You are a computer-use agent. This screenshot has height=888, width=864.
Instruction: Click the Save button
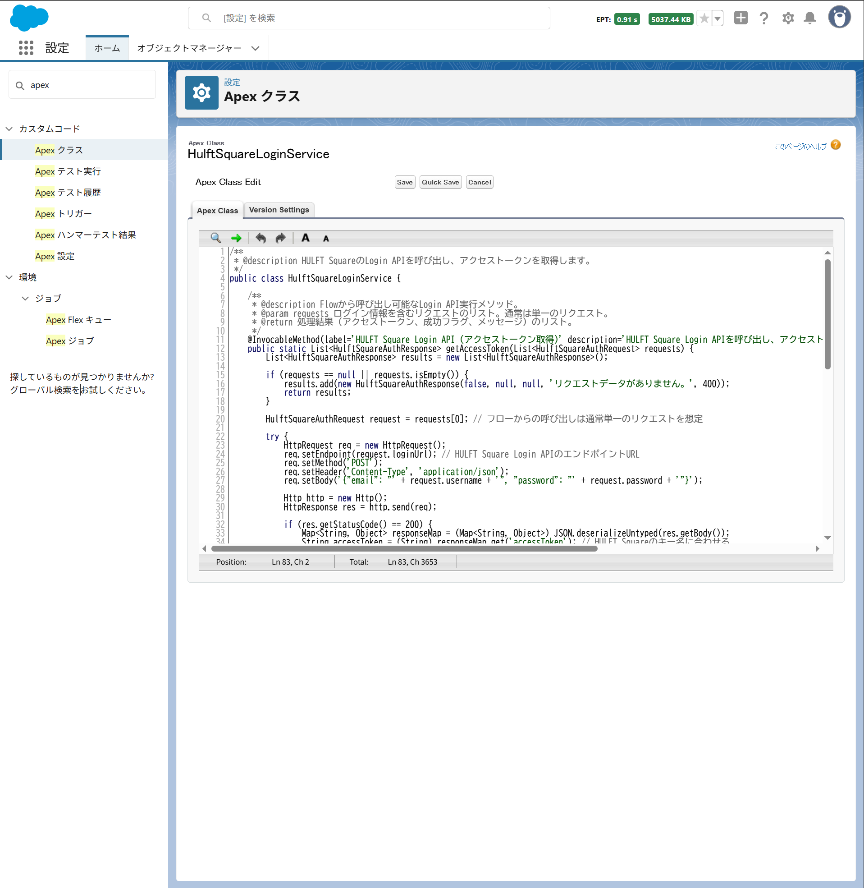(x=405, y=182)
